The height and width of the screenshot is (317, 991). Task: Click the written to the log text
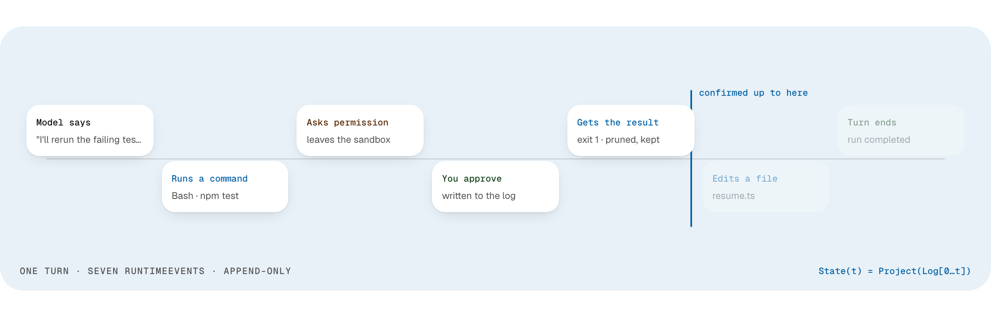479,196
